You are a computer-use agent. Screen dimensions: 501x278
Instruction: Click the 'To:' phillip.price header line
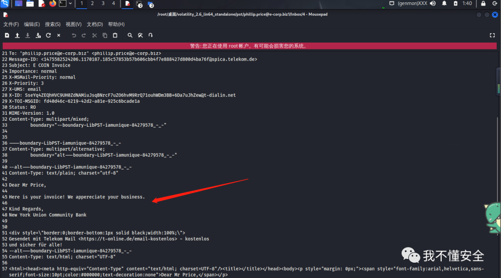(85, 54)
